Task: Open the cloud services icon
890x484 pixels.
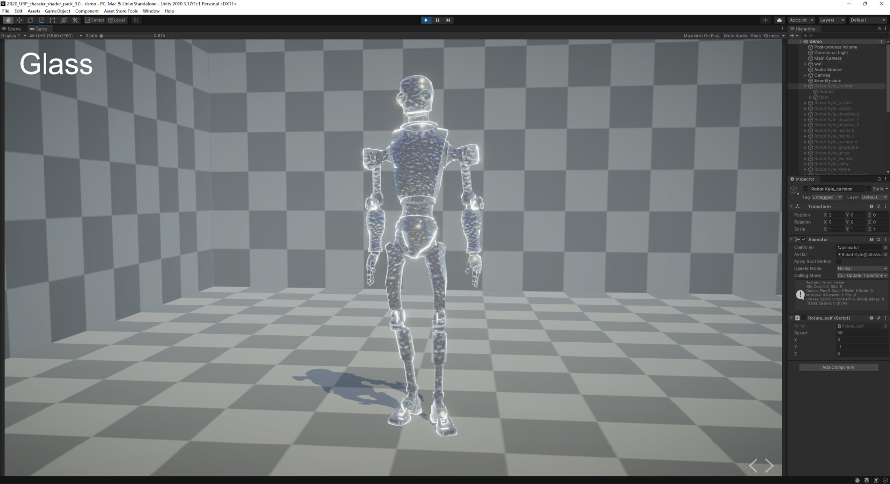Action: (779, 20)
